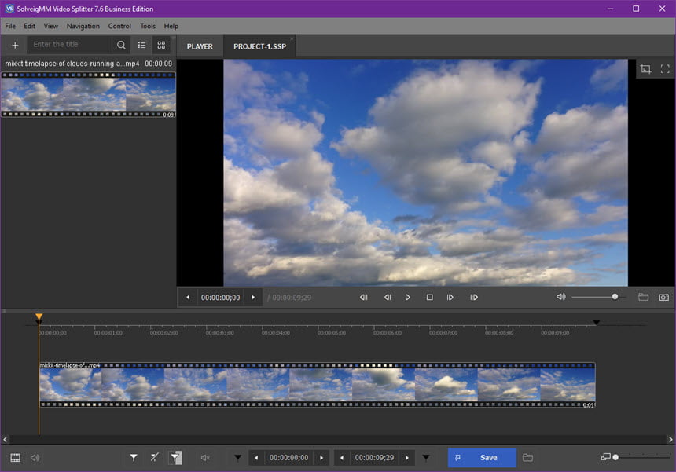The image size is (676, 472).
Task: Step player current time forward arrow
Action: [253, 298]
